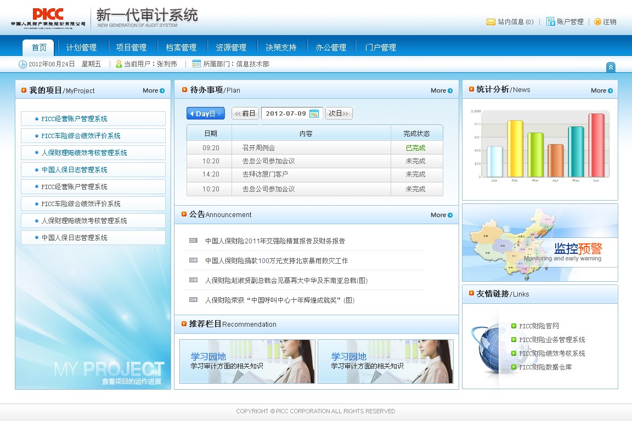Open 站内信息 (0) messages link
Image resolution: width=632 pixels, height=421 pixels.
516,22
